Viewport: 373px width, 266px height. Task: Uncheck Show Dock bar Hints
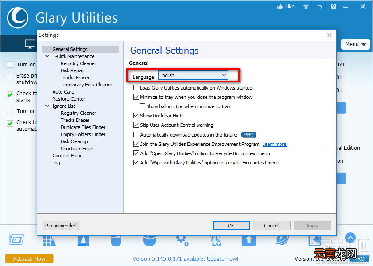click(x=136, y=116)
